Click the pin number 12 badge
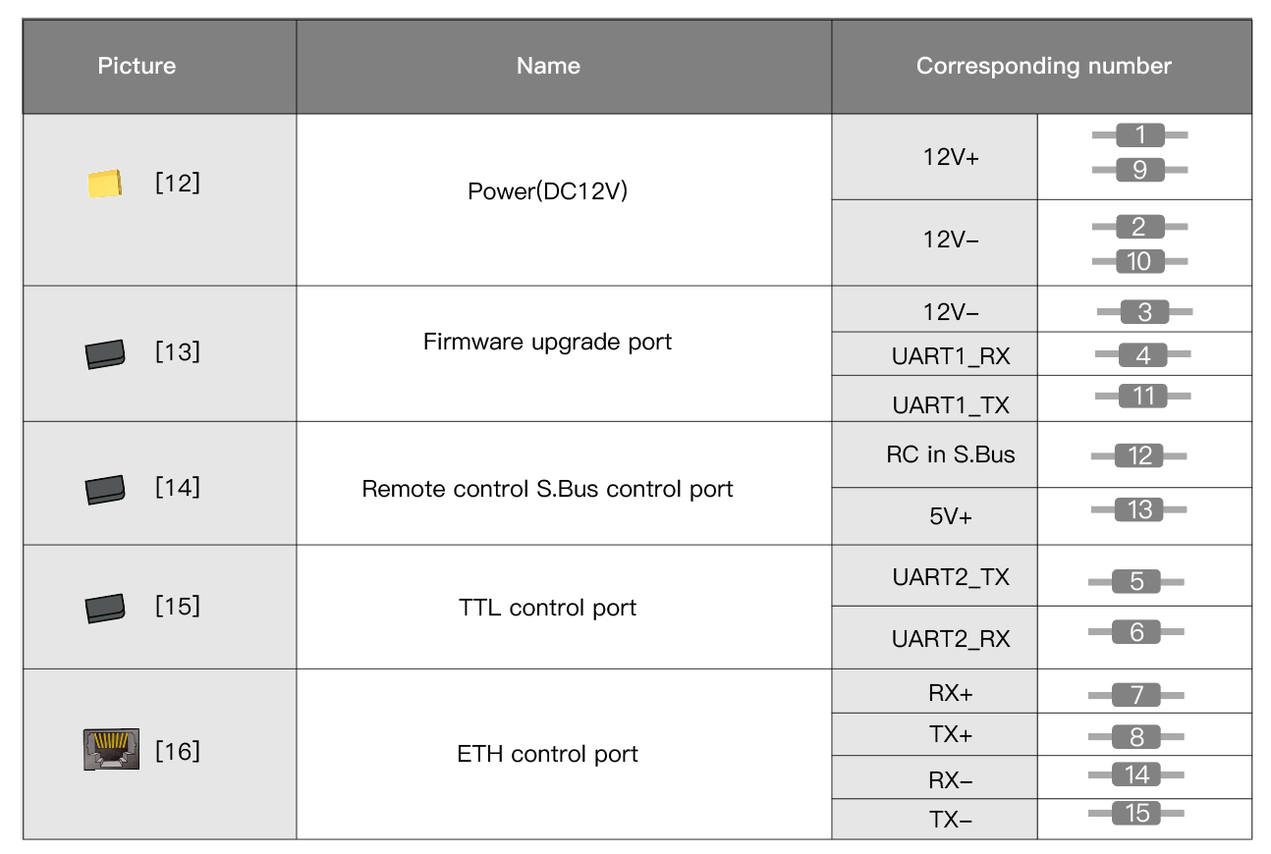 pyautogui.click(x=1139, y=455)
